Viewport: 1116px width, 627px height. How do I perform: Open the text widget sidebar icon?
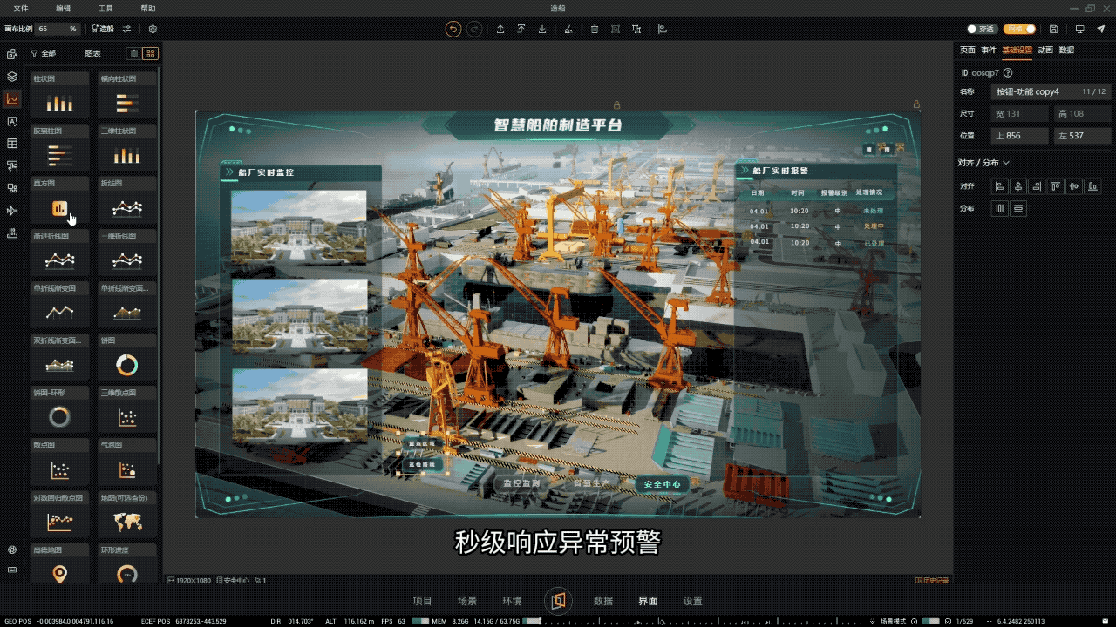pos(12,121)
